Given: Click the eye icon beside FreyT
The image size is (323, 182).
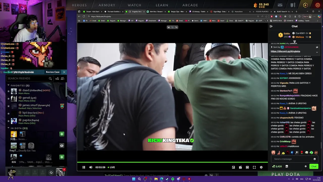Looking at the screenshot, I should click(62, 146).
